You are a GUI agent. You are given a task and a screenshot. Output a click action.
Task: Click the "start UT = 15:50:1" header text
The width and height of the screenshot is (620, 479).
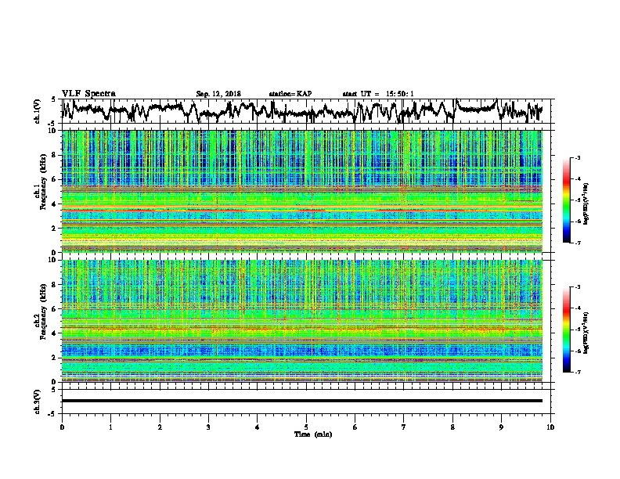pos(378,94)
